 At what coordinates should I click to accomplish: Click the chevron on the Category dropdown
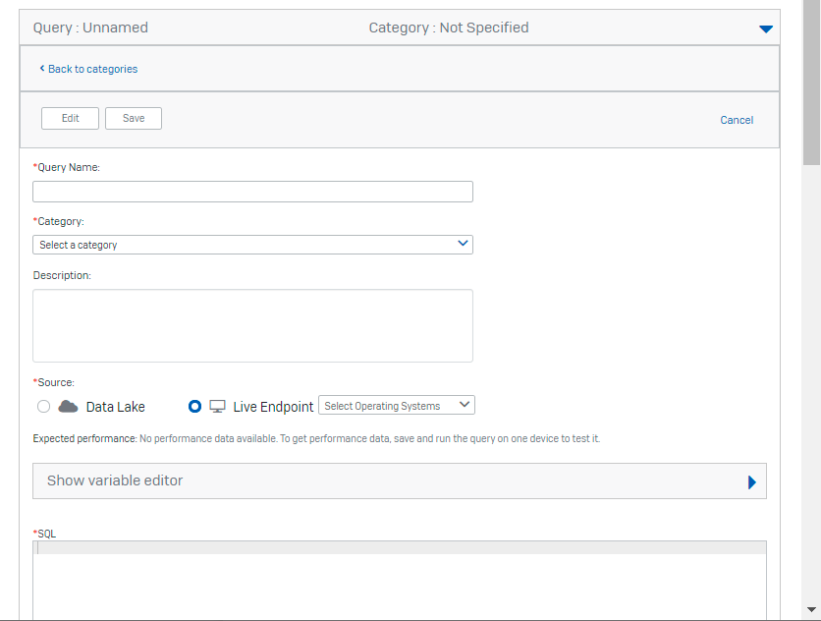tap(462, 244)
